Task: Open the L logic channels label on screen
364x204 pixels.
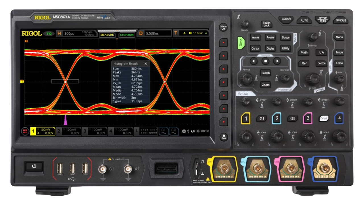Action: pyautogui.click(x=146, y=131)
